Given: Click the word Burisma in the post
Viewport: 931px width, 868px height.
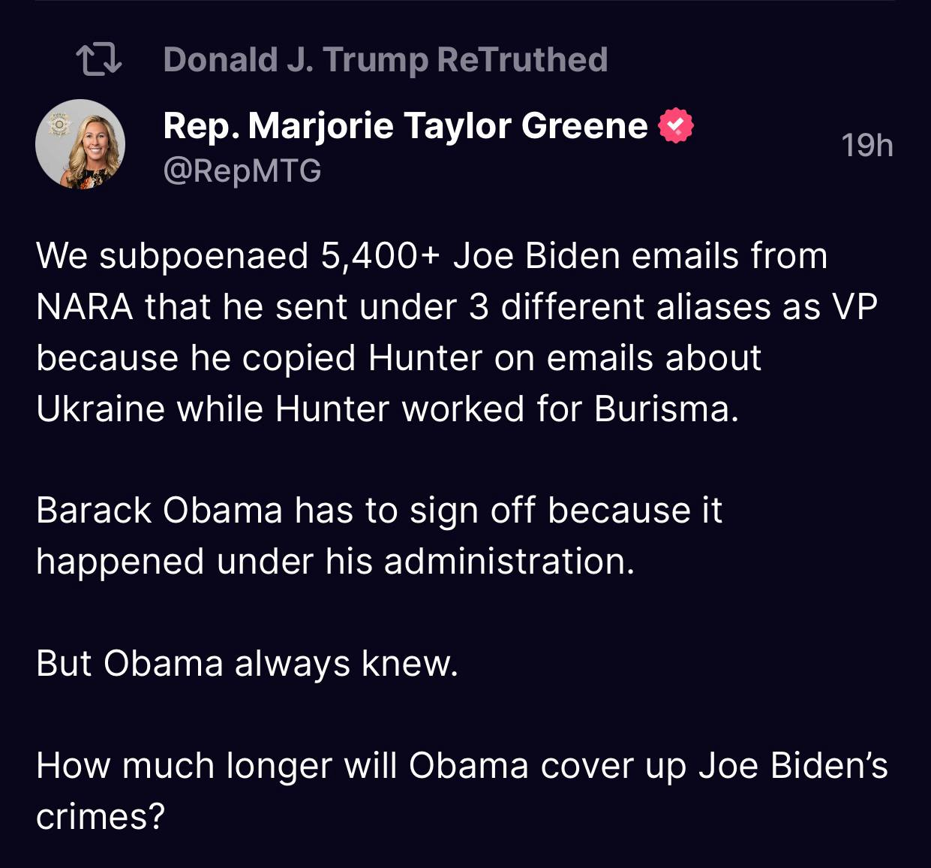Looking at the screenshot, I should tap(666, 409).
